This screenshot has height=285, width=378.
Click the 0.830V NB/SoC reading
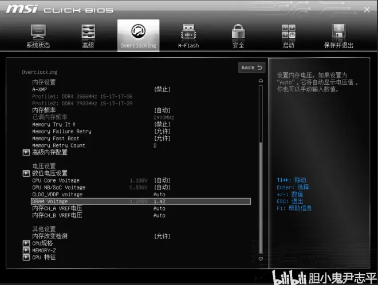tap(139, 188)
